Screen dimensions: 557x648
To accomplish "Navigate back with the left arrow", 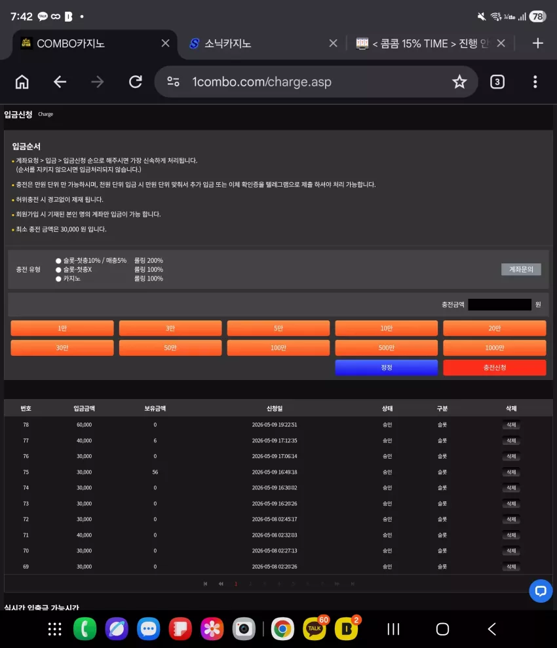I will 60,82.
